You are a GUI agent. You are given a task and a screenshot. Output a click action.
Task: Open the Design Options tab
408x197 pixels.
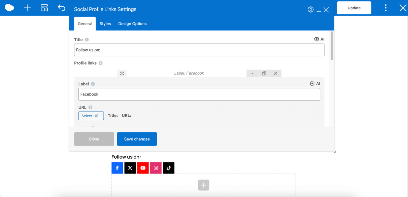click(132, 24)
